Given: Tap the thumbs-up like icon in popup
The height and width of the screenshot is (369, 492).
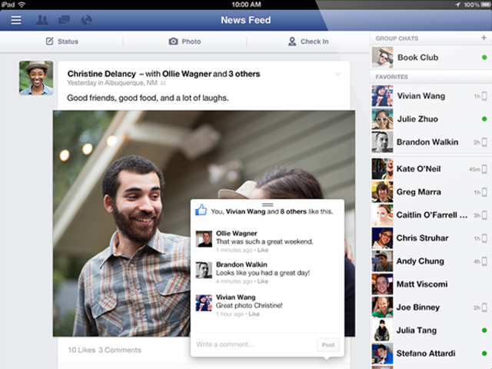Looking at the screenshot, I should pos(201,210).
